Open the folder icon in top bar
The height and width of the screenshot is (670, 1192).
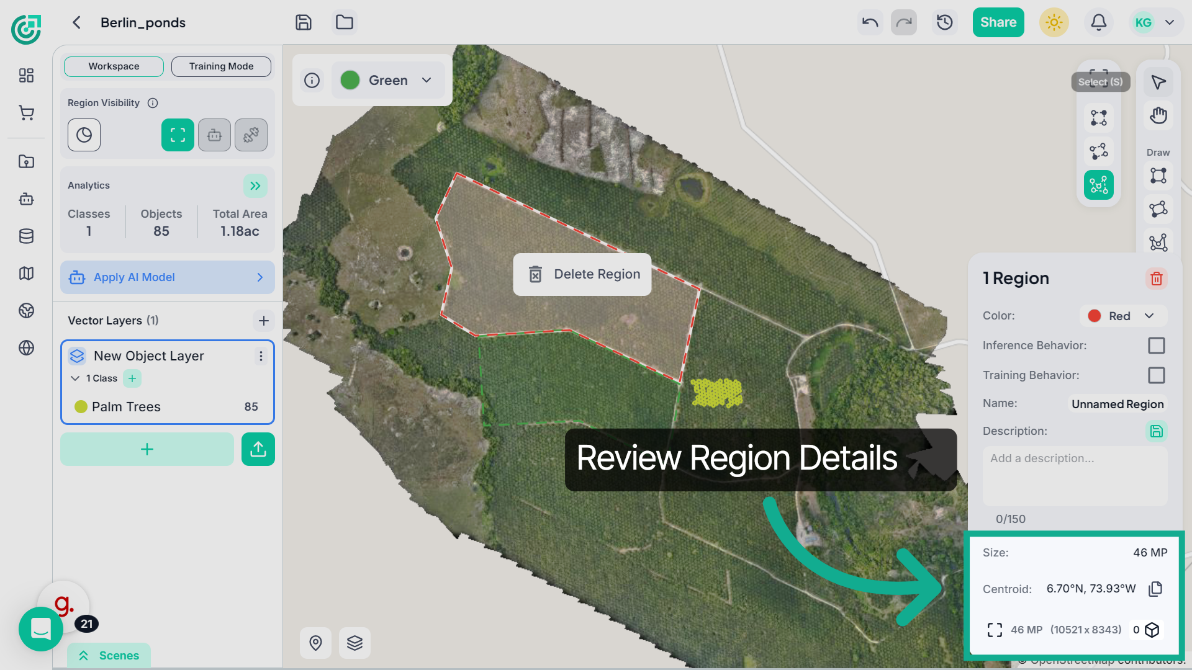tap(345, 22)
